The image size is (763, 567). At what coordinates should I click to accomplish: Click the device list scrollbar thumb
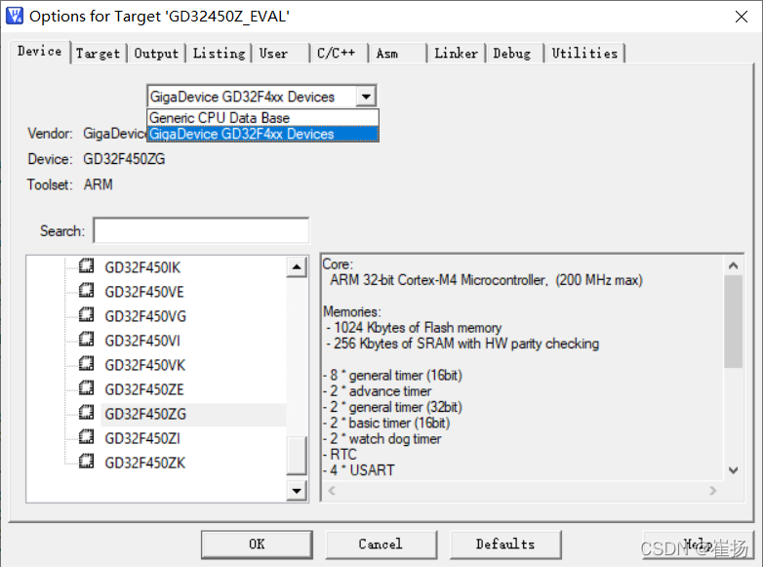pos(297,455)
